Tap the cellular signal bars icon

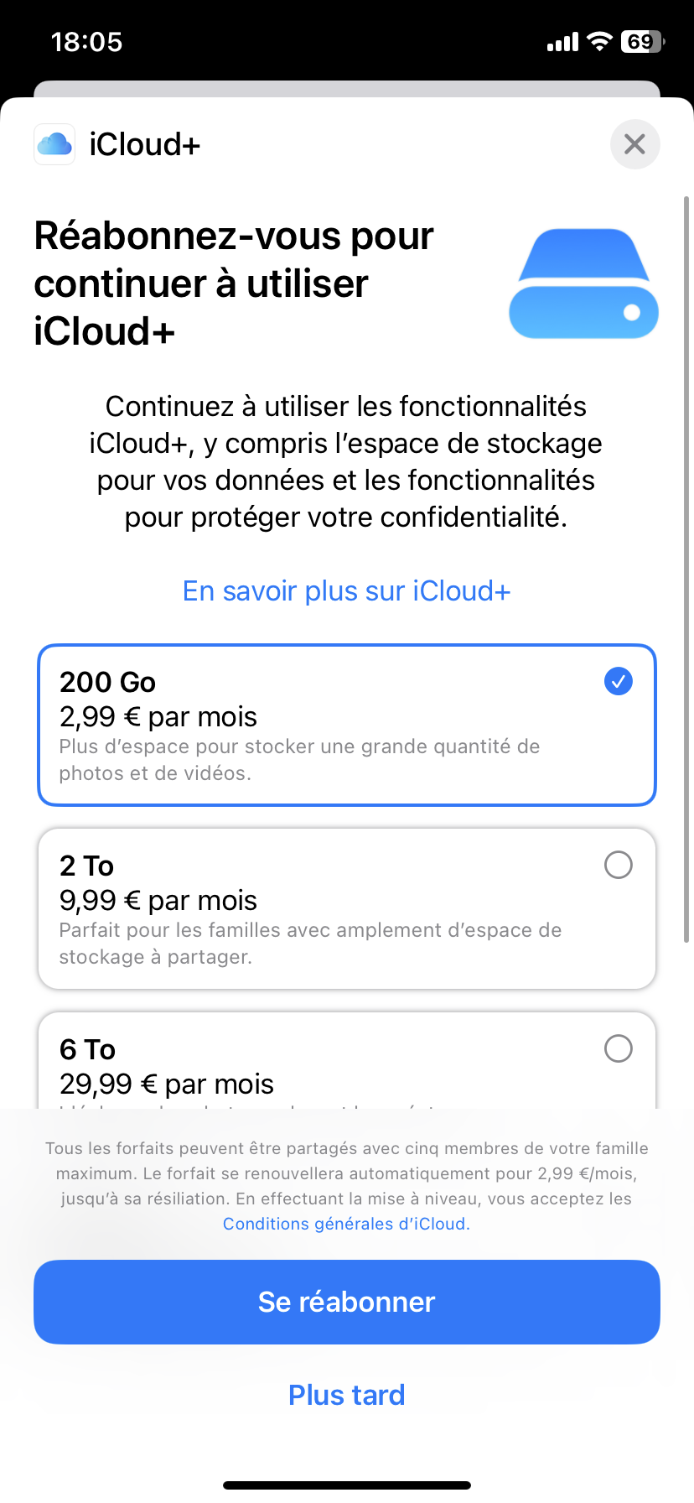click(562, 42)
